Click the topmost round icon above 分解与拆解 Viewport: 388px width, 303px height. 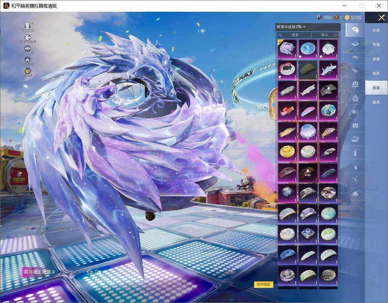pyautogui.click(x=28, y=26)
